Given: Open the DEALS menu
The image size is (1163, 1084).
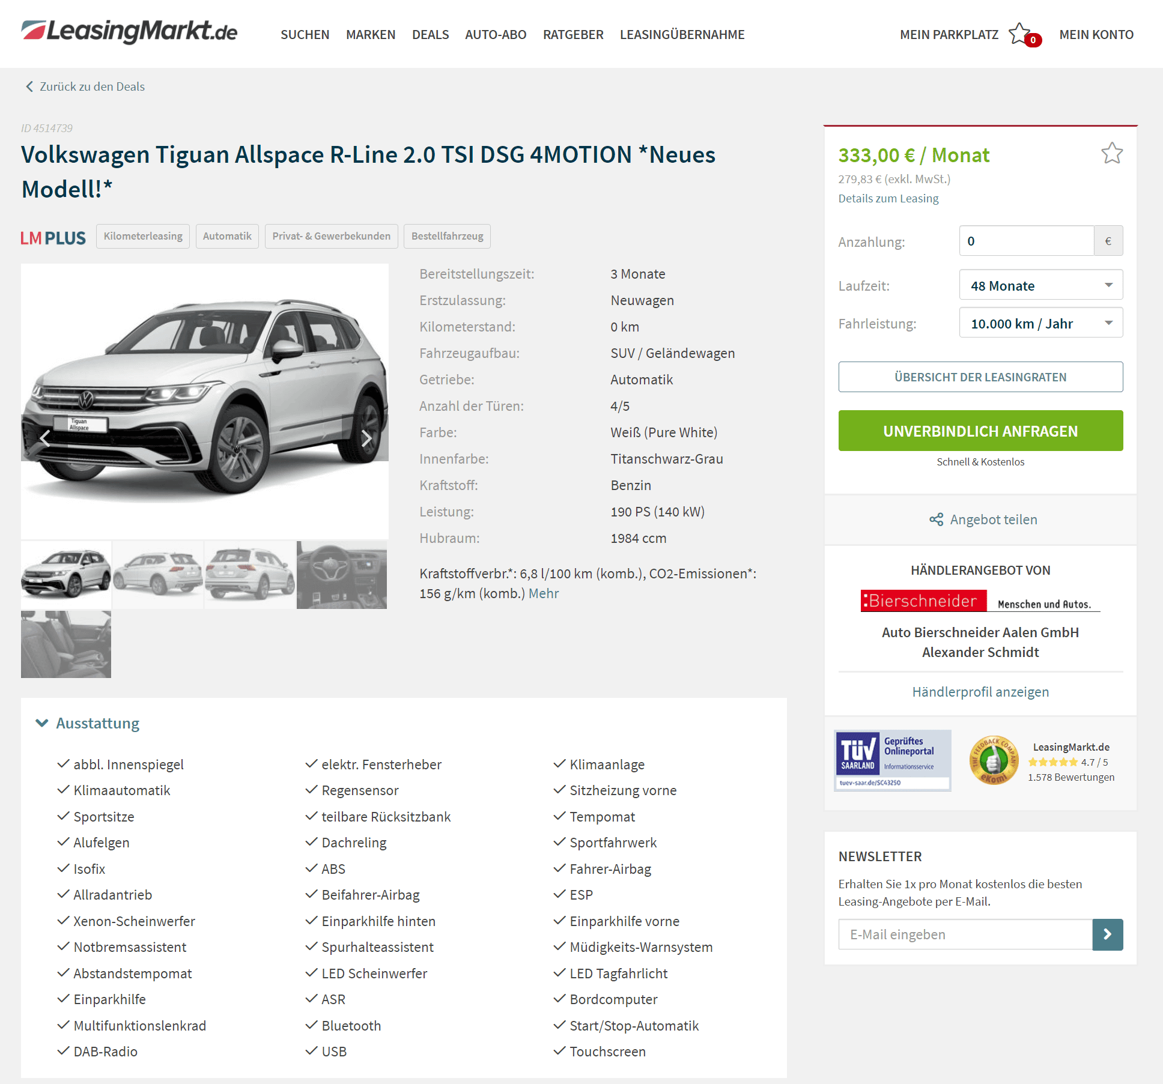Looking at the screenshot, I should pyautogui.click(x=431, y=35).
